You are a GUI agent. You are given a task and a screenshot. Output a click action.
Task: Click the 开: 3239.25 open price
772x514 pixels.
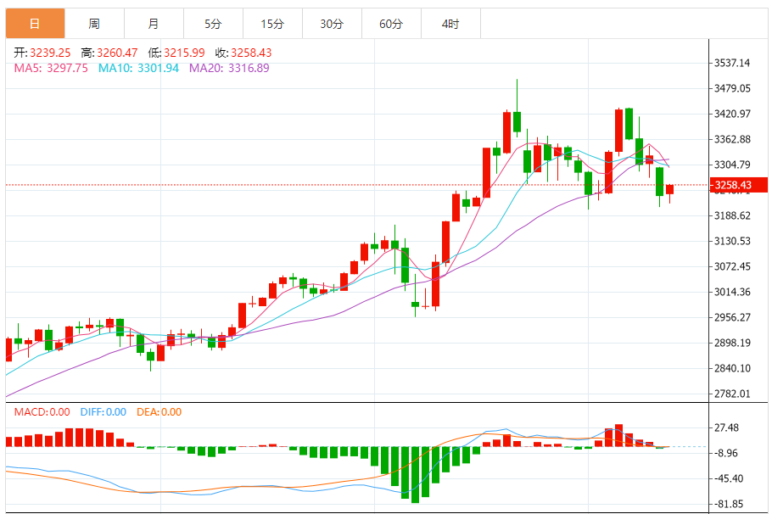42,53
